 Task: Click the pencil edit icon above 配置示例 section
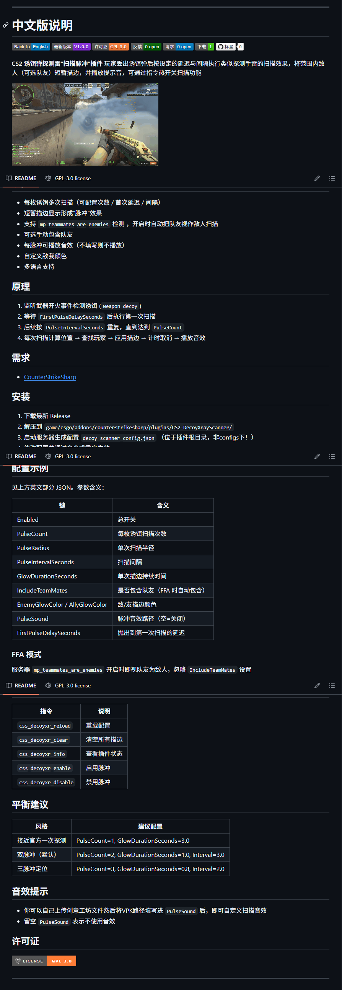click(317, 457)
